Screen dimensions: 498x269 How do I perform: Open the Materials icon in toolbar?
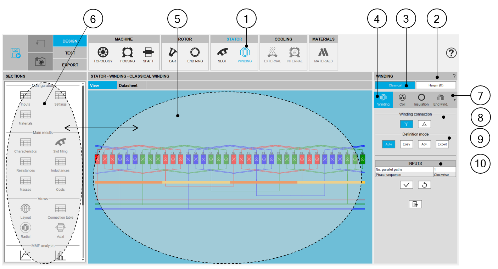point(323,53)
